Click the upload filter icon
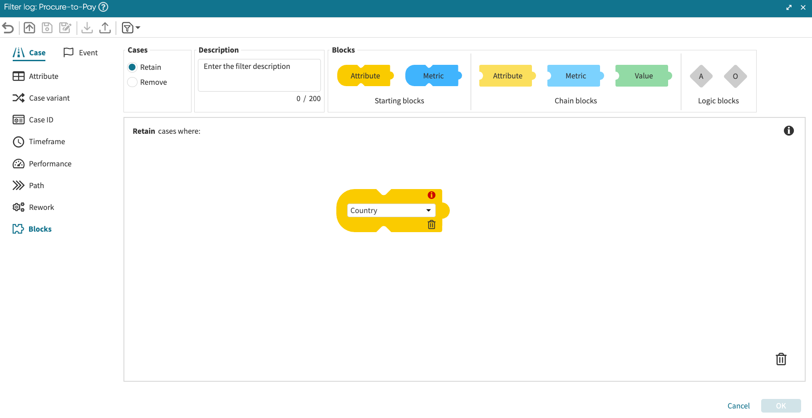 [x=105, y=28]
